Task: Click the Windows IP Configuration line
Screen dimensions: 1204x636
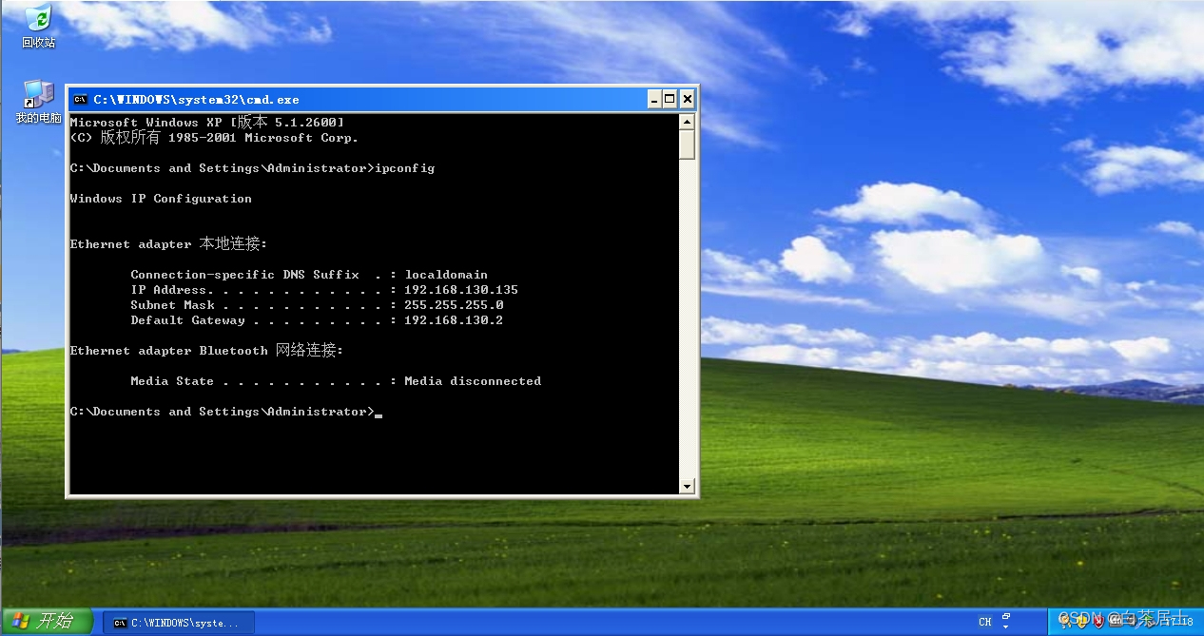Action: coord(161,199)
